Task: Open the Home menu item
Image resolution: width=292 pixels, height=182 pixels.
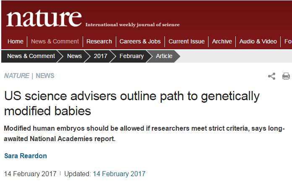Action: tap(16, 41)
